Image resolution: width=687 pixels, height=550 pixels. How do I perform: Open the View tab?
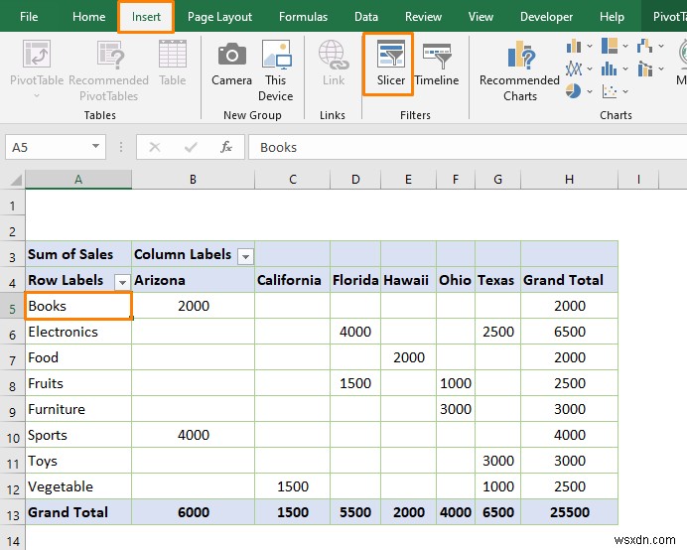[x=481, y=17]
